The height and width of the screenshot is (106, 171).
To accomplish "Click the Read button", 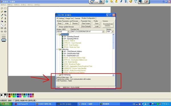I will (x=60, y=23).
